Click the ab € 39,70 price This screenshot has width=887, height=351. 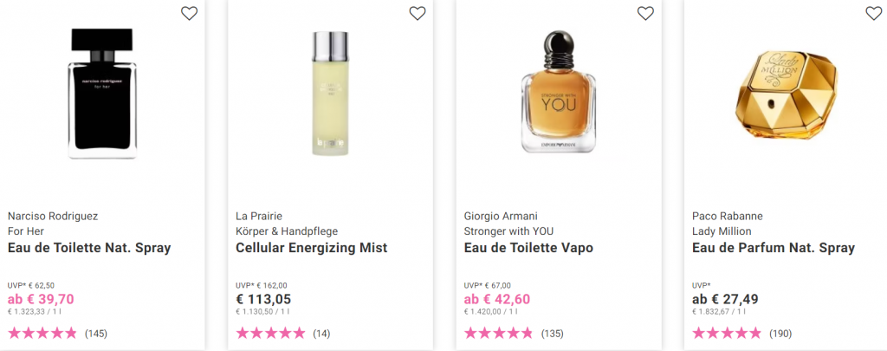(41, 299)
